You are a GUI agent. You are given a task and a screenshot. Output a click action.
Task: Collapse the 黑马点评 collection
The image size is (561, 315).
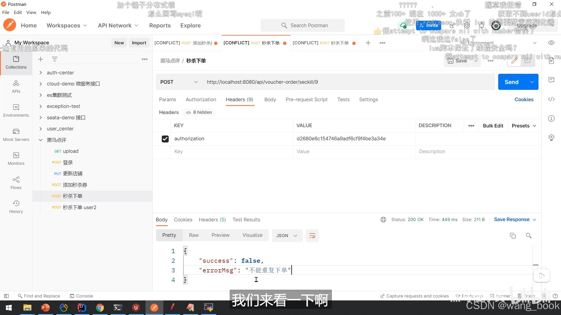41,140
